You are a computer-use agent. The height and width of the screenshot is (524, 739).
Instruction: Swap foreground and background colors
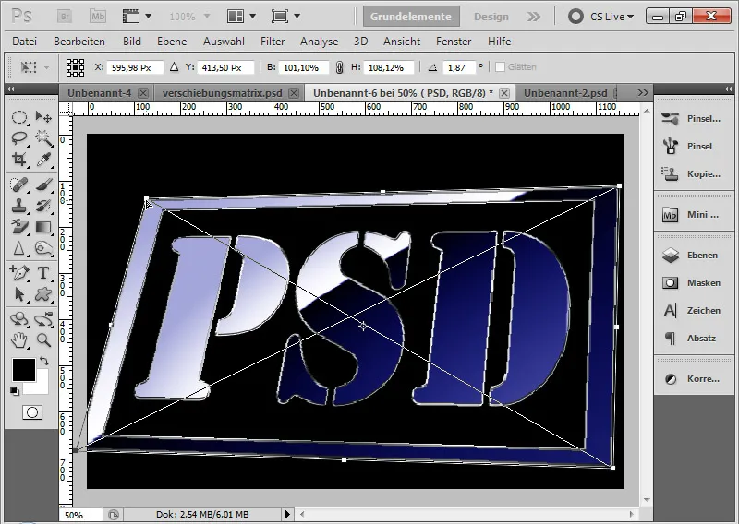click(44, 361)
